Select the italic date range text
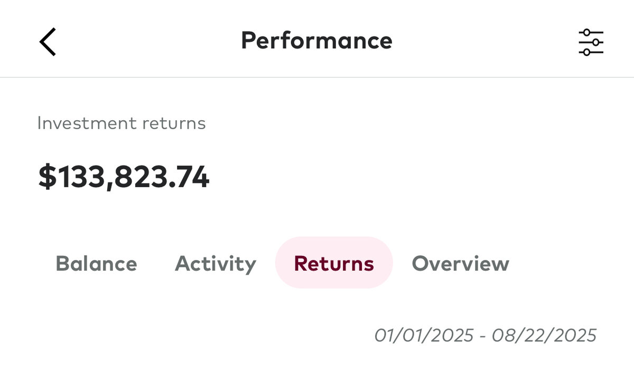Viewport: 634px width, 366px height. [485, 335]
